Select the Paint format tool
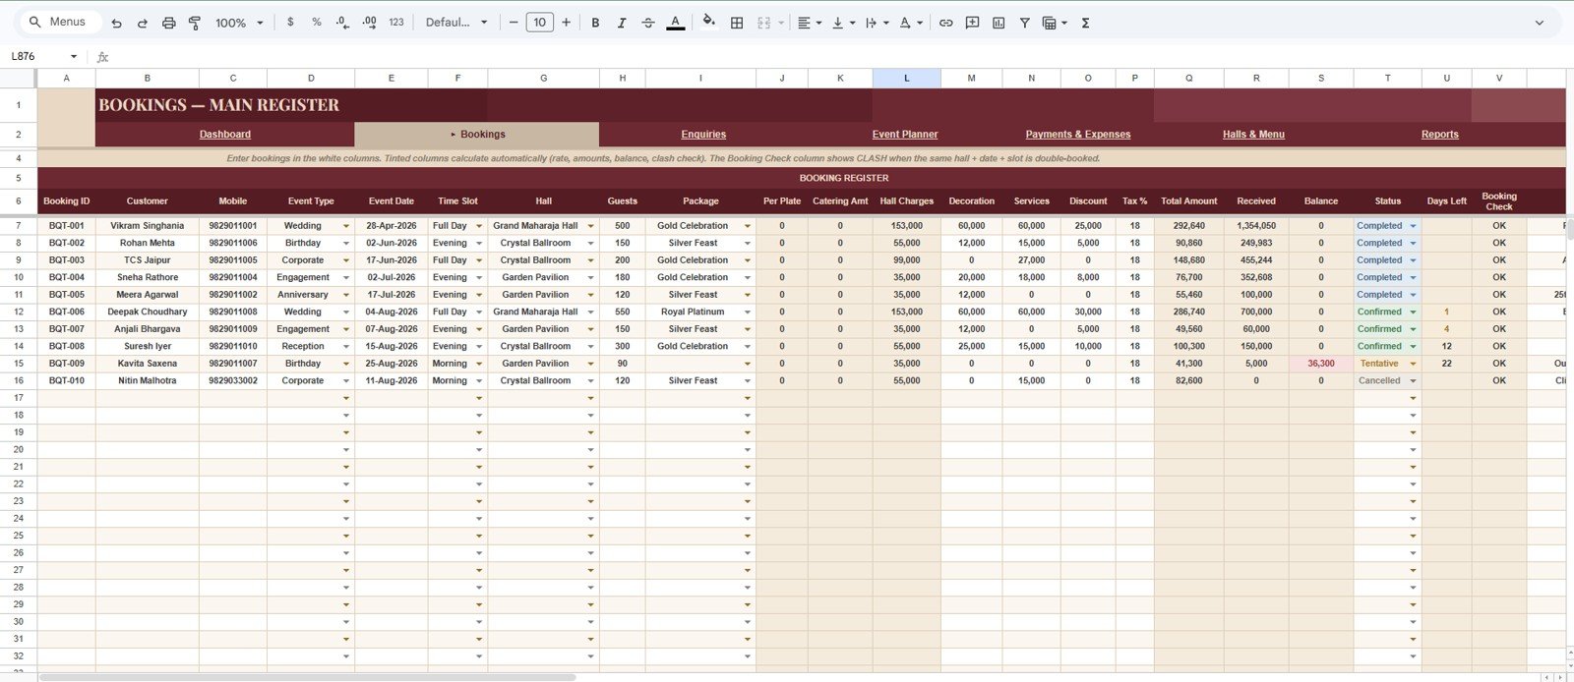The image size is (1574, 682). coord(194,23)
